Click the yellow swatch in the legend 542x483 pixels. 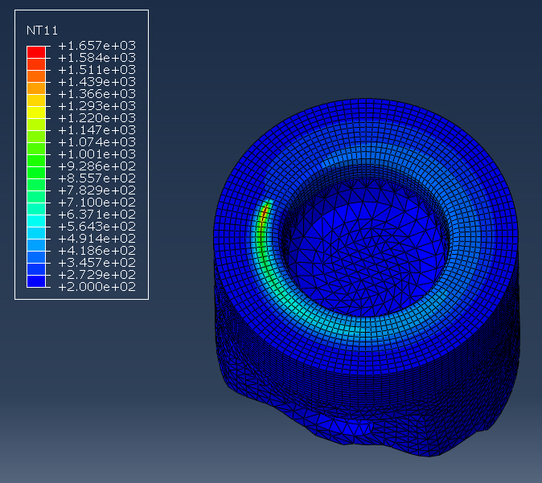[36, 112]
